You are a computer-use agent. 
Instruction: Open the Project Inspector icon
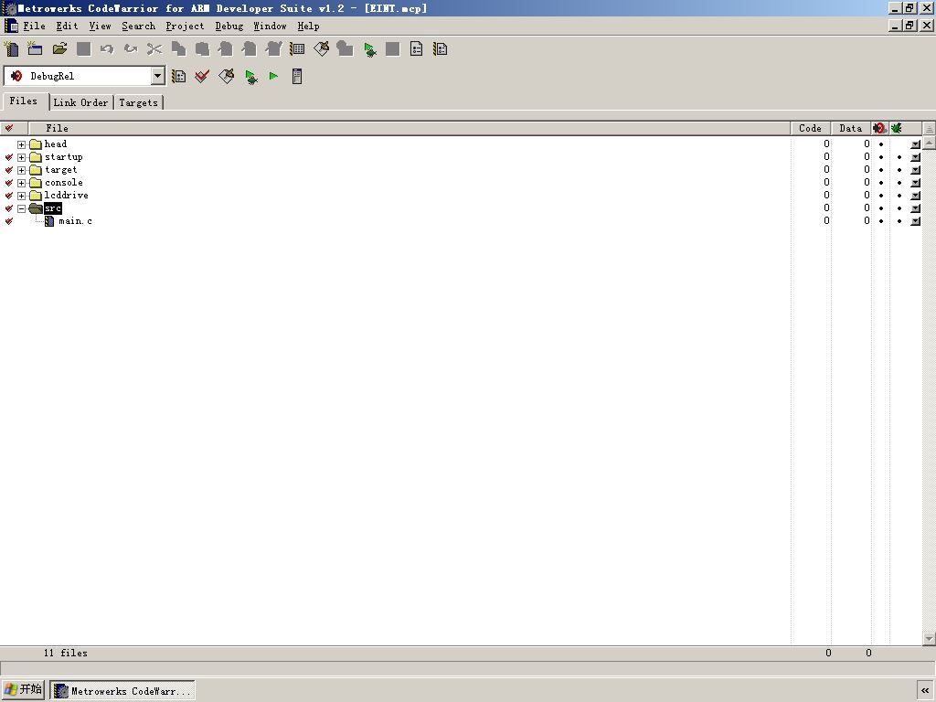(x=297, y=76)
